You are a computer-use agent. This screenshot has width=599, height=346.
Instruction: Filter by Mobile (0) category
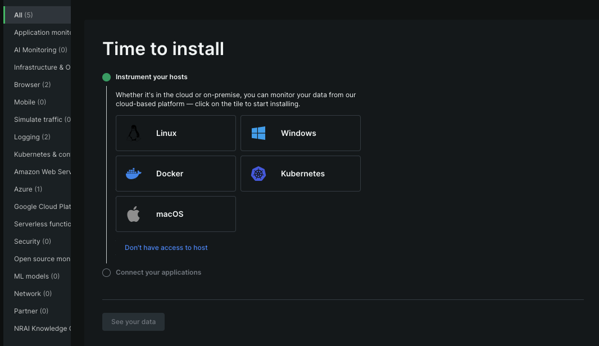coord(38,102)
